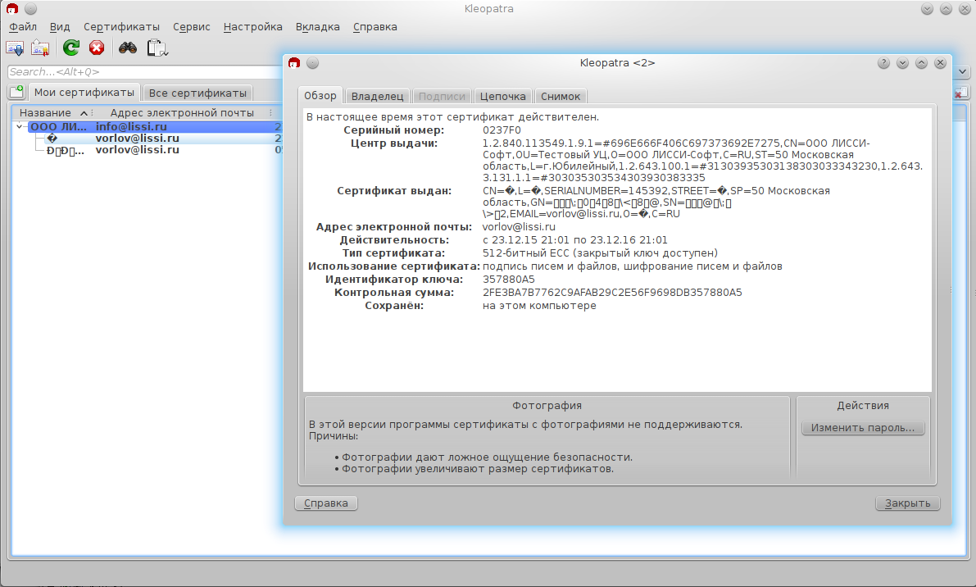The width and height of the screenshot is (976, 587).
Task: Collapse the ООО ЛИ... certificate tree entry
Action: pyautogui.click(x=19, y=125)
